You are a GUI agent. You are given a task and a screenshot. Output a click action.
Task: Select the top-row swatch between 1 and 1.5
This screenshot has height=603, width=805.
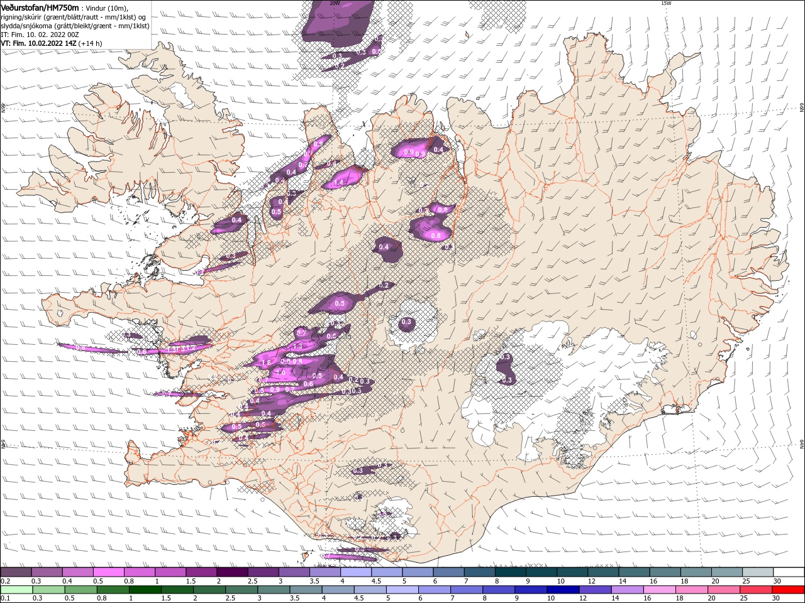point(170,572)
